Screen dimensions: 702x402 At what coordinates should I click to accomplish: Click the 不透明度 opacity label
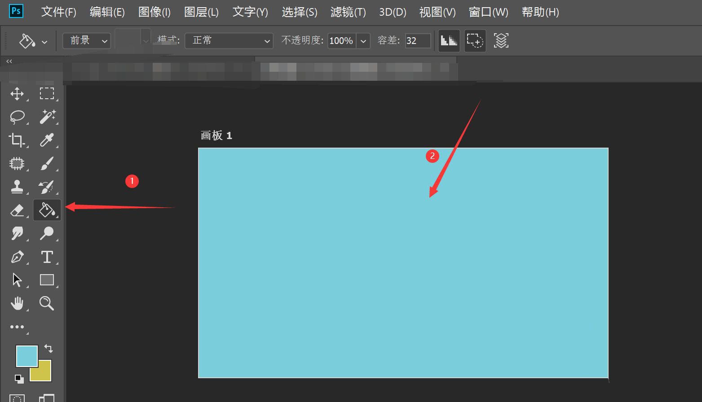tap(302, 40)
